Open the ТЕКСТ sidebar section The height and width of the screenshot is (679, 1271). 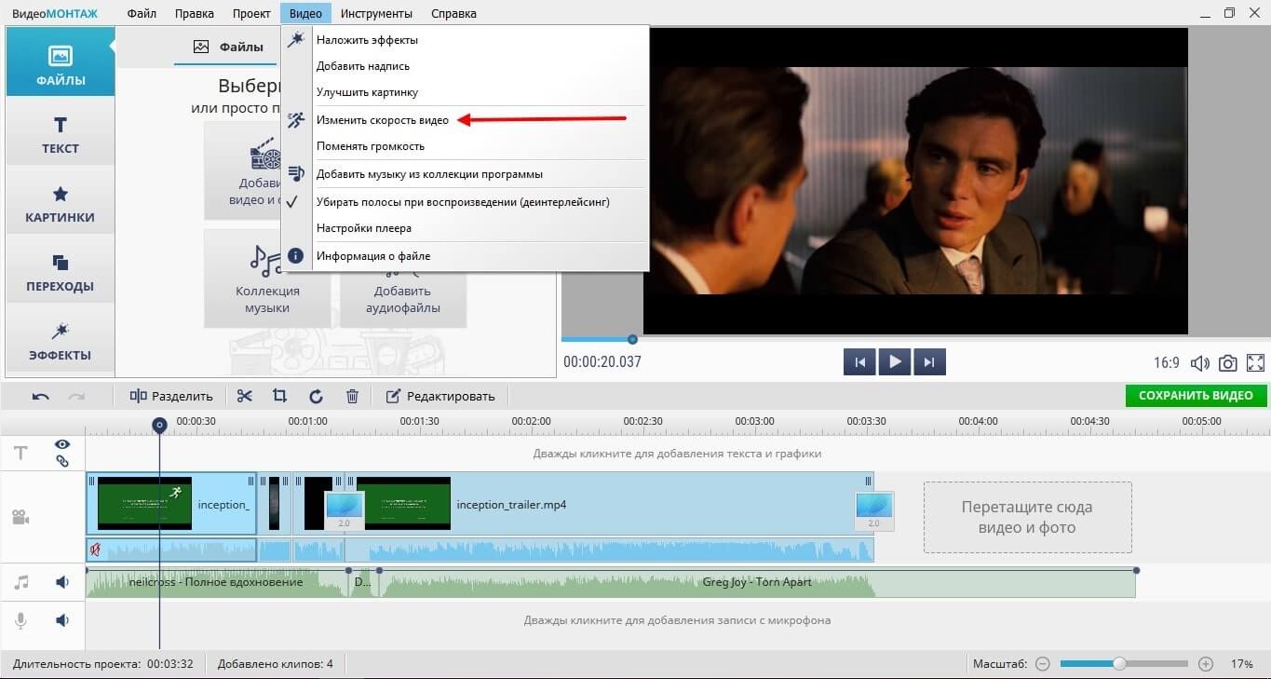[x=61, y=132]
